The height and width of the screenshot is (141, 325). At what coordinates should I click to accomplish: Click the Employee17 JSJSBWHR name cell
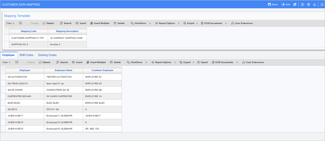point(64,116)
